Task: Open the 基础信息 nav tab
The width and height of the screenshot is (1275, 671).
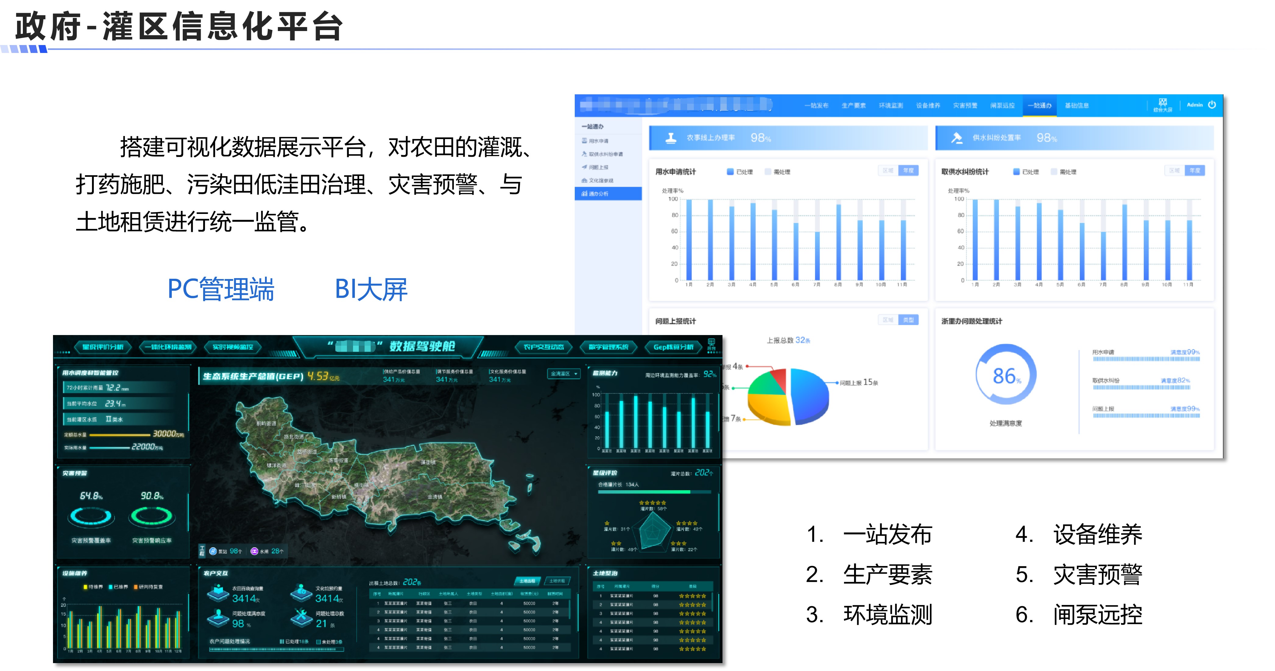Action: click(1076, 105)
